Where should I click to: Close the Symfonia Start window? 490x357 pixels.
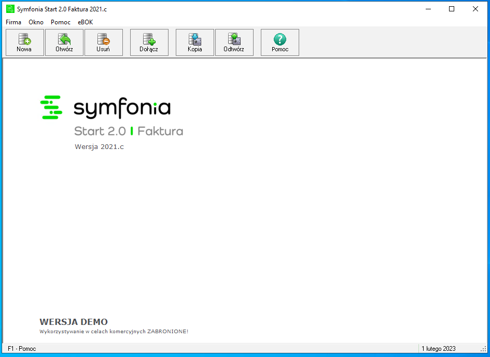point(475,9)
